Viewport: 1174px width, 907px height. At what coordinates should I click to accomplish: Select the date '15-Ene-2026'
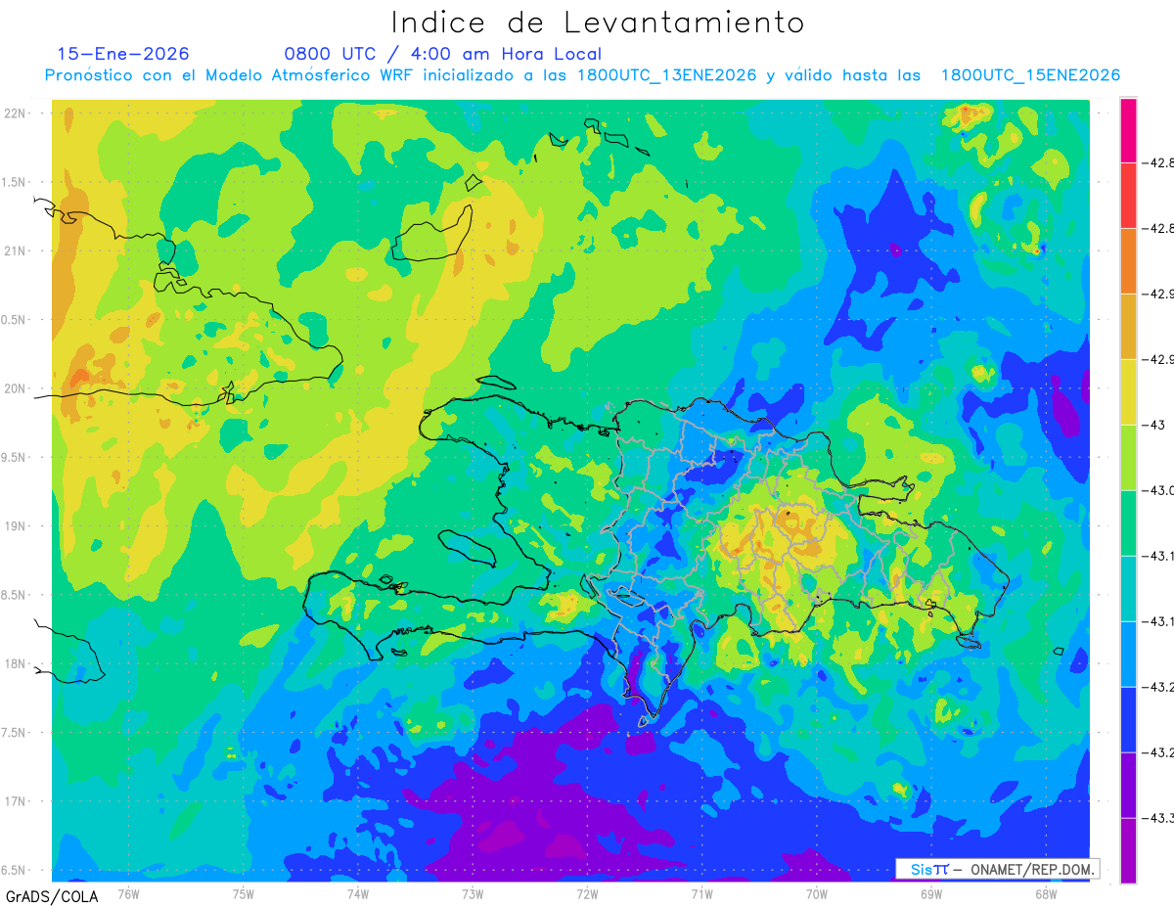pos(123,54)
